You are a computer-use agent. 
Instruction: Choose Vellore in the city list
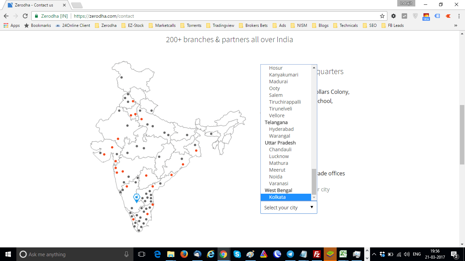click(286, 116)
